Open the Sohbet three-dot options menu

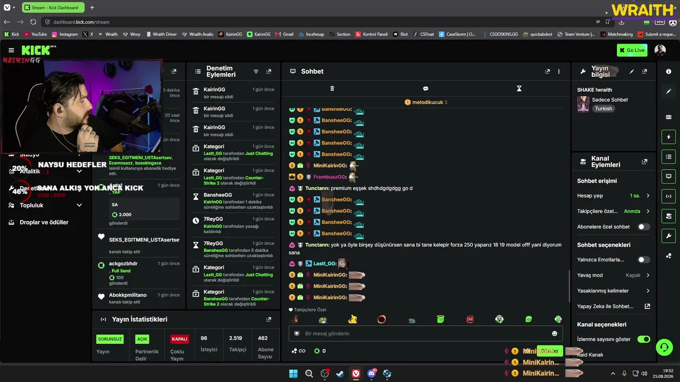coord(558,72)
